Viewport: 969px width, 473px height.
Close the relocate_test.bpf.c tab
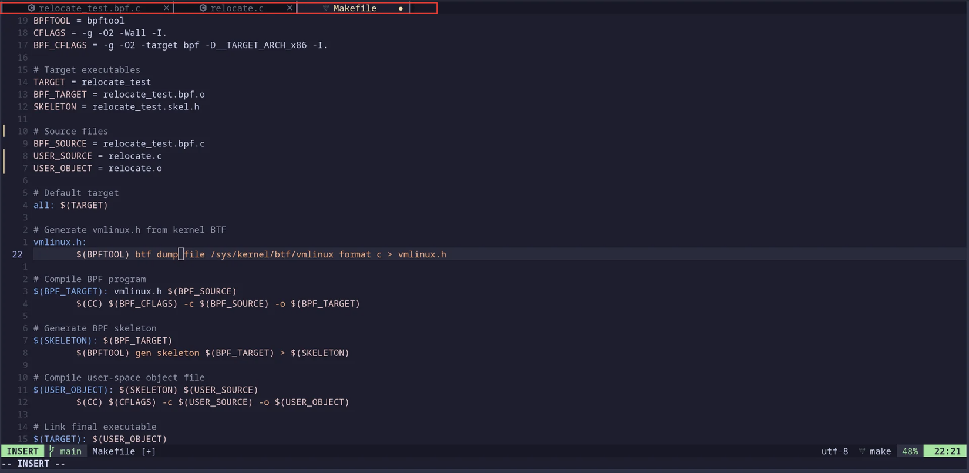166,8
